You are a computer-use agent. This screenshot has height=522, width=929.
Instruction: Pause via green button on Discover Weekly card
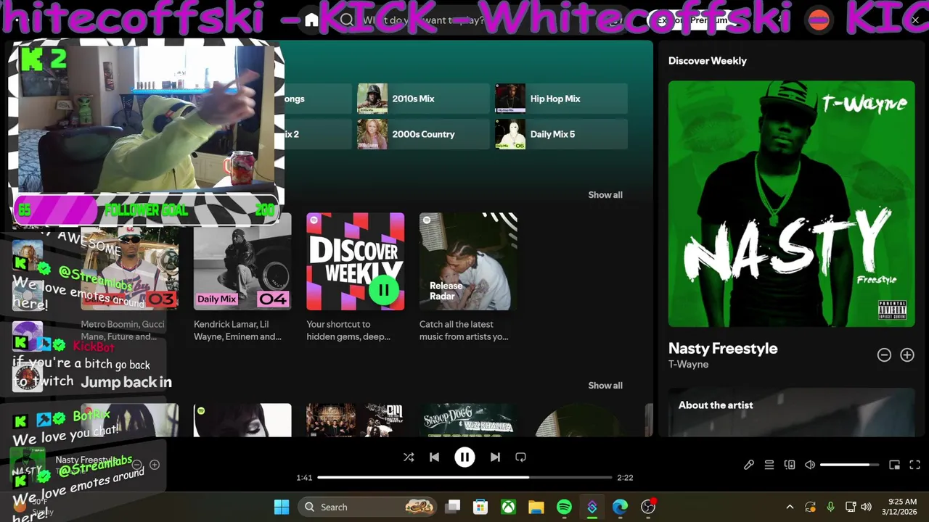384,290
